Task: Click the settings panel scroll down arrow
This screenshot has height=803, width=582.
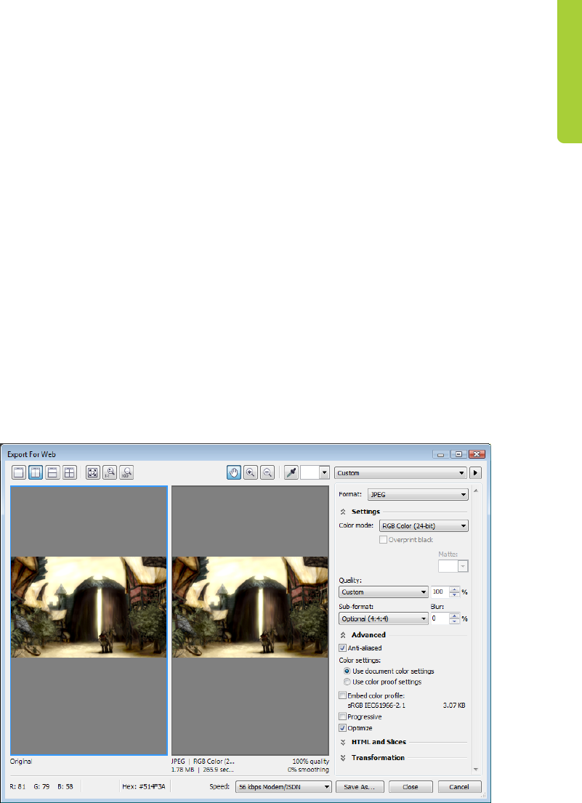Action: click(x=476, y=769)
